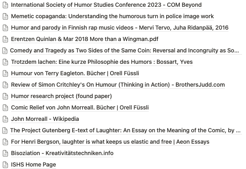Click document icon beside John Morreall Wikipedia
Viewport: 246px width, 169px height.
[5, 119]
